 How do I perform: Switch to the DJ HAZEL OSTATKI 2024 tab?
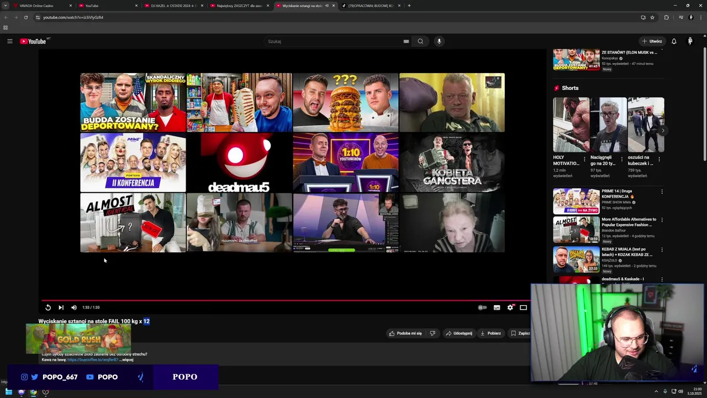pyautogui.click(x=172, y=6)
